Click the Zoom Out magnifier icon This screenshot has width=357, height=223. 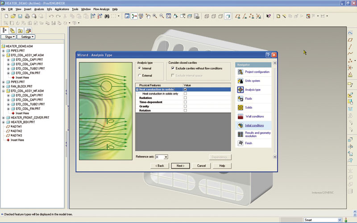[x=162, y=16]
